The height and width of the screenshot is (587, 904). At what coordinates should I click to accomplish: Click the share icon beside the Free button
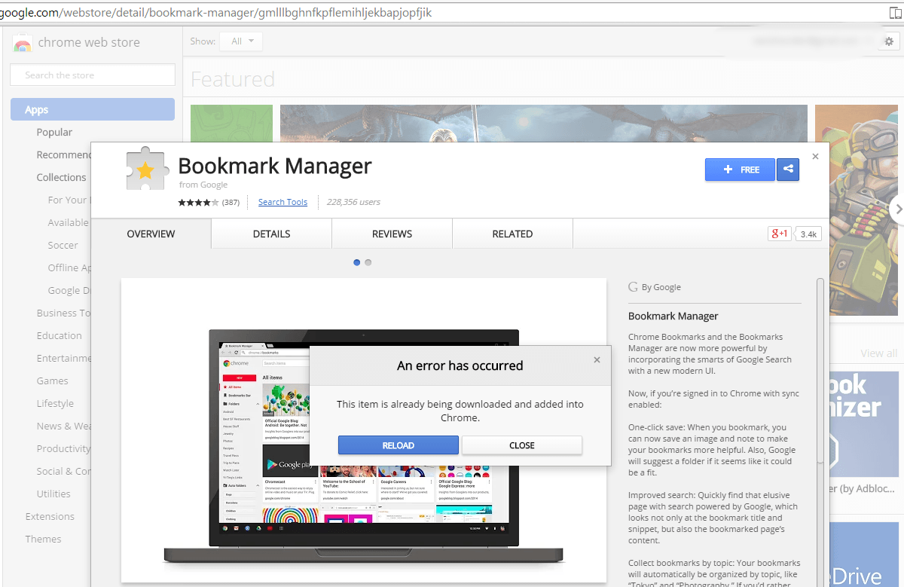(788, 170)
